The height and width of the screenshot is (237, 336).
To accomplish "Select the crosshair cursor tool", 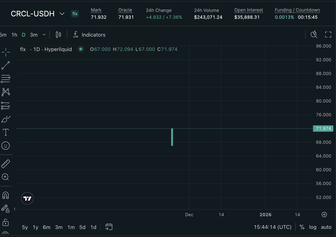I will [6, 52].
